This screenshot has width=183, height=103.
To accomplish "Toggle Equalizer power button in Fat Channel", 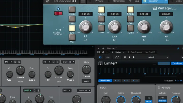I will [145, 1].
